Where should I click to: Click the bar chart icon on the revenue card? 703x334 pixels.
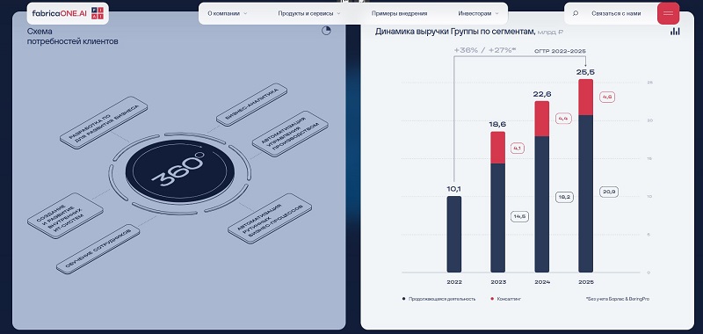coord(675,31)
